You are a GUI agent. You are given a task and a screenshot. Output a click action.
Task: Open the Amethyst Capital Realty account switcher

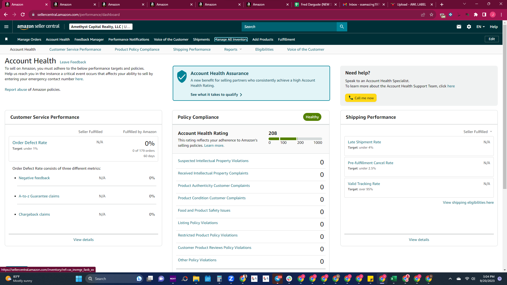tap(101, 27)
